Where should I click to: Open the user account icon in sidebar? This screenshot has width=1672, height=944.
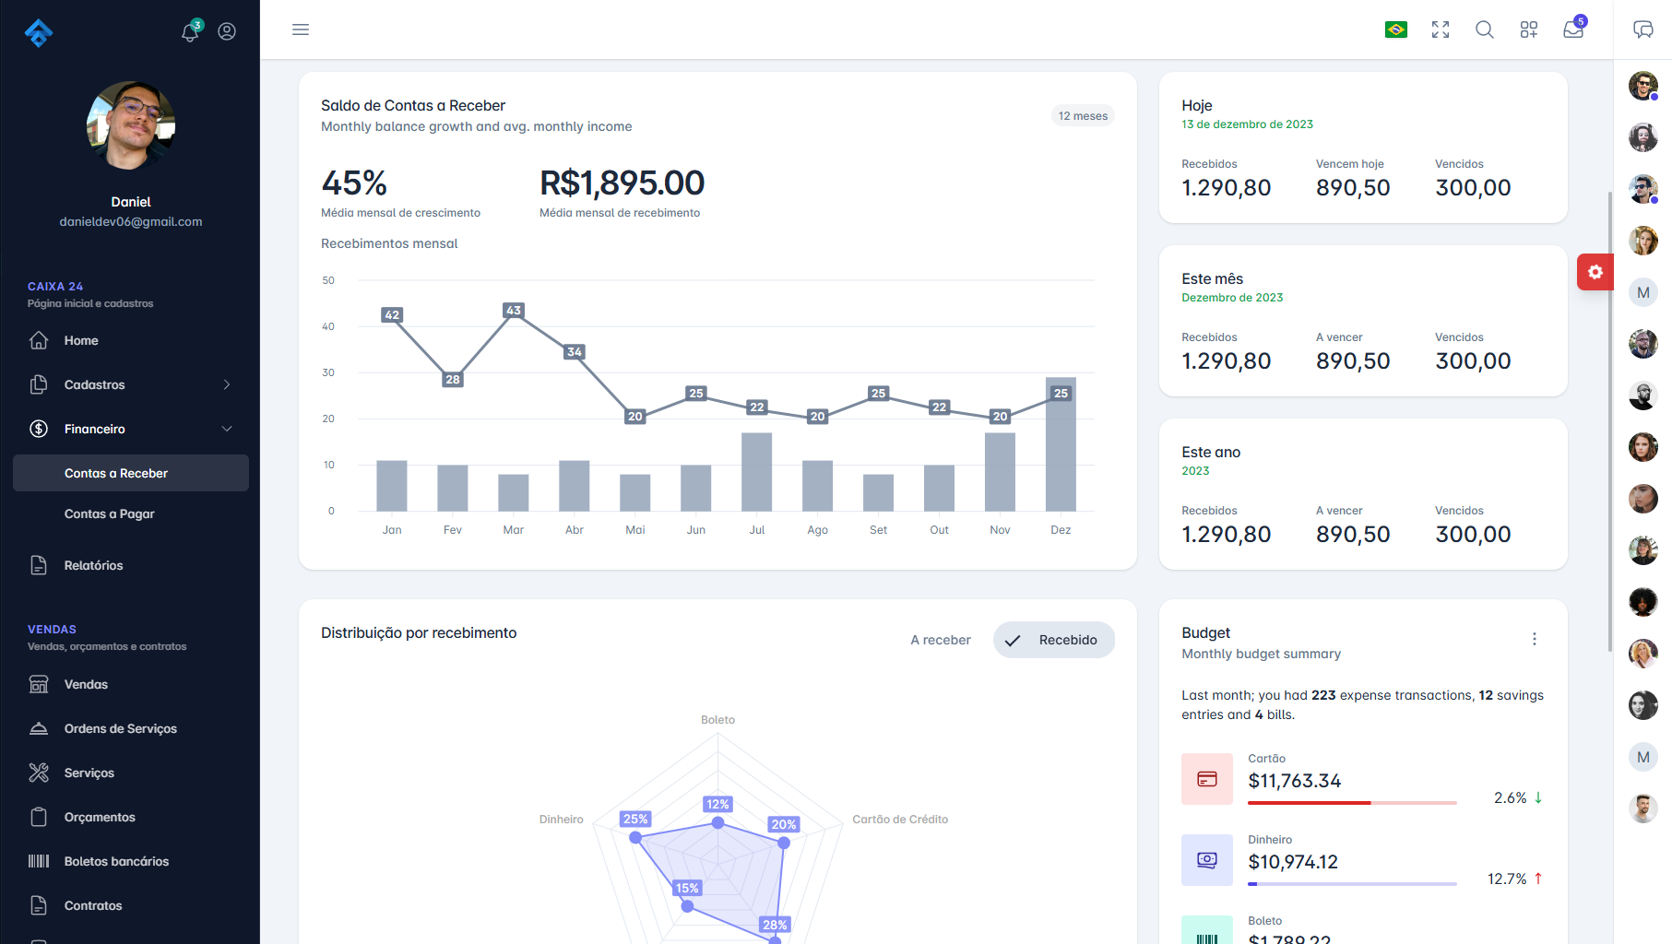(227, 31)
